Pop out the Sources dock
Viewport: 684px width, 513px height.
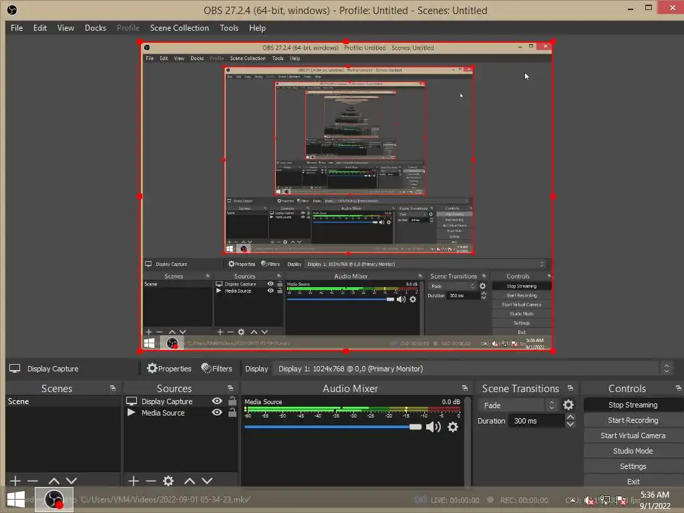click(x=230, y=388)
